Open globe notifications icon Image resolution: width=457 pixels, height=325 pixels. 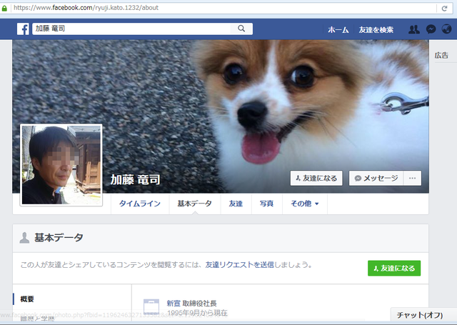coord(446,29)
